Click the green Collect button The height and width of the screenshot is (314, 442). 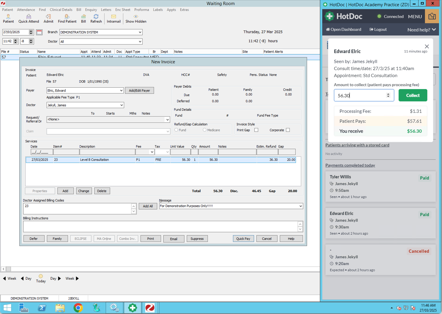413,95
